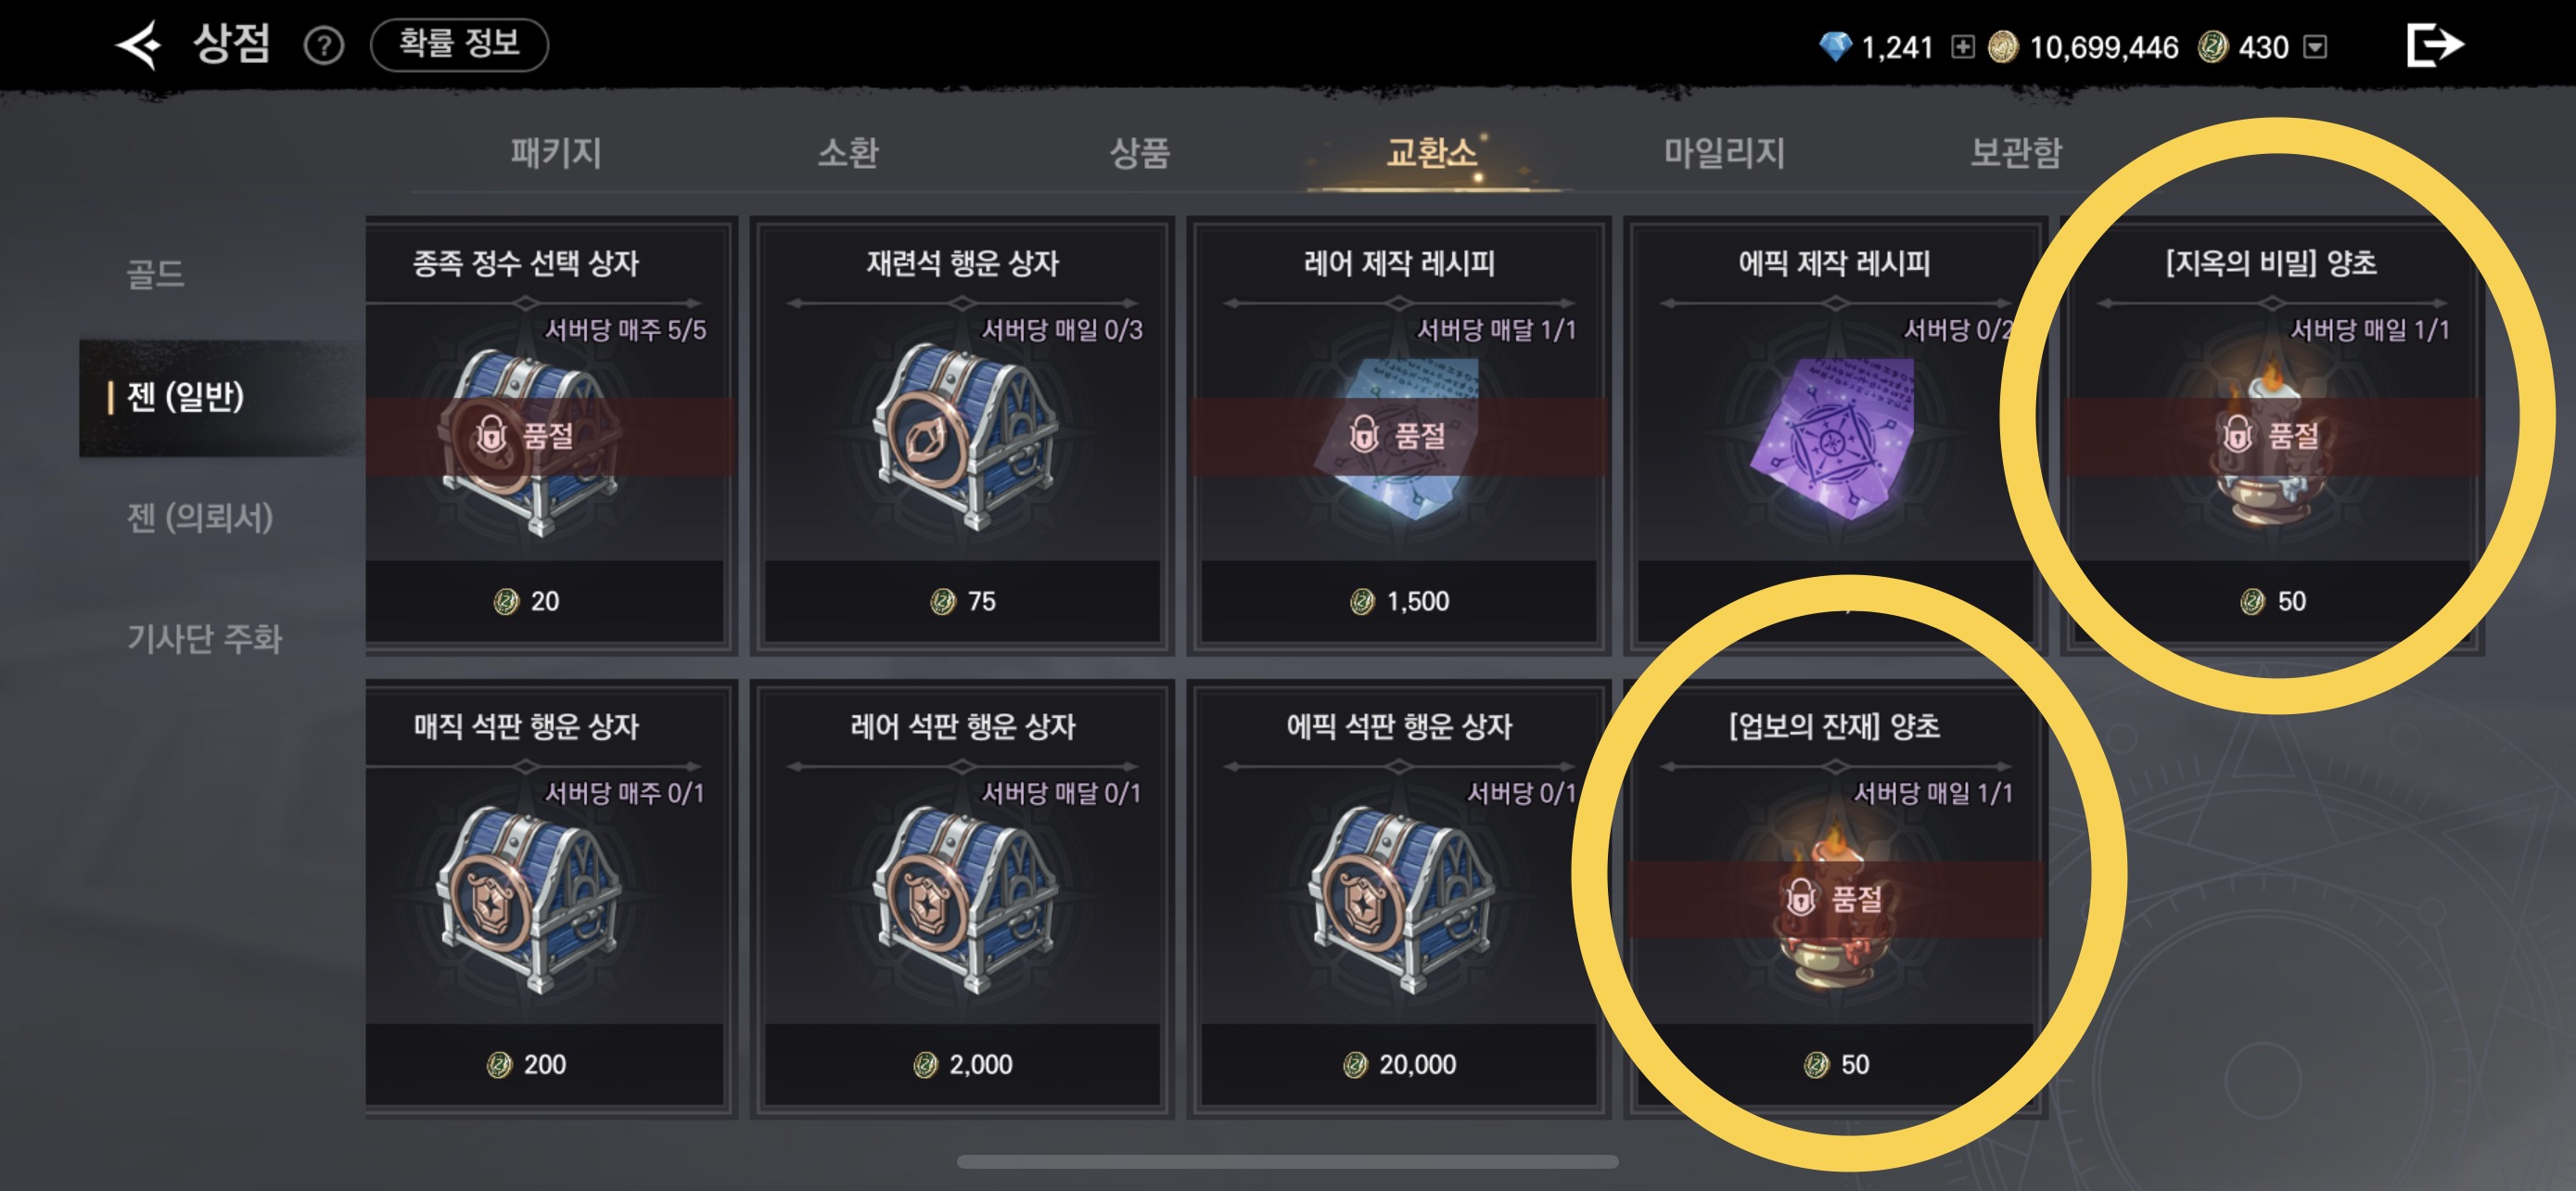Image resolution: width=2576 pixels, height=1191 pixels.
Task: Buy 레어 석판 행운 상자 for 2,000
Action: coord(962,1064)
